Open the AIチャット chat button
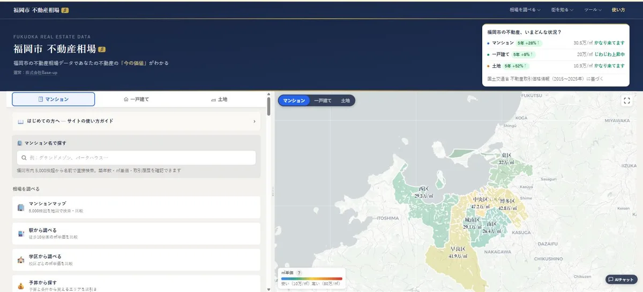Viewport: 643px width, 292px height. 621,279
